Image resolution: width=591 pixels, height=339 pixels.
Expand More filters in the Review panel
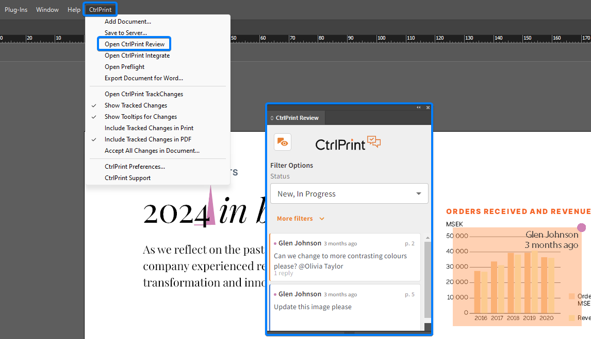point(301,219)
